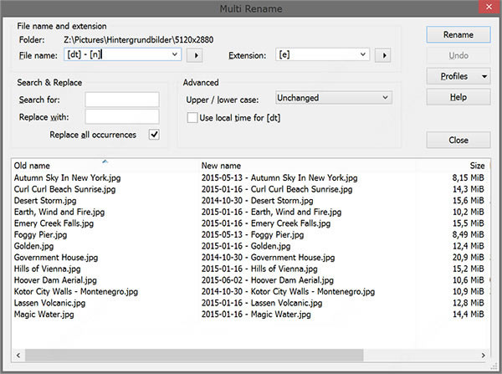Open the Profiles dropdown button
Screen dimensions: 502x374
458,76
